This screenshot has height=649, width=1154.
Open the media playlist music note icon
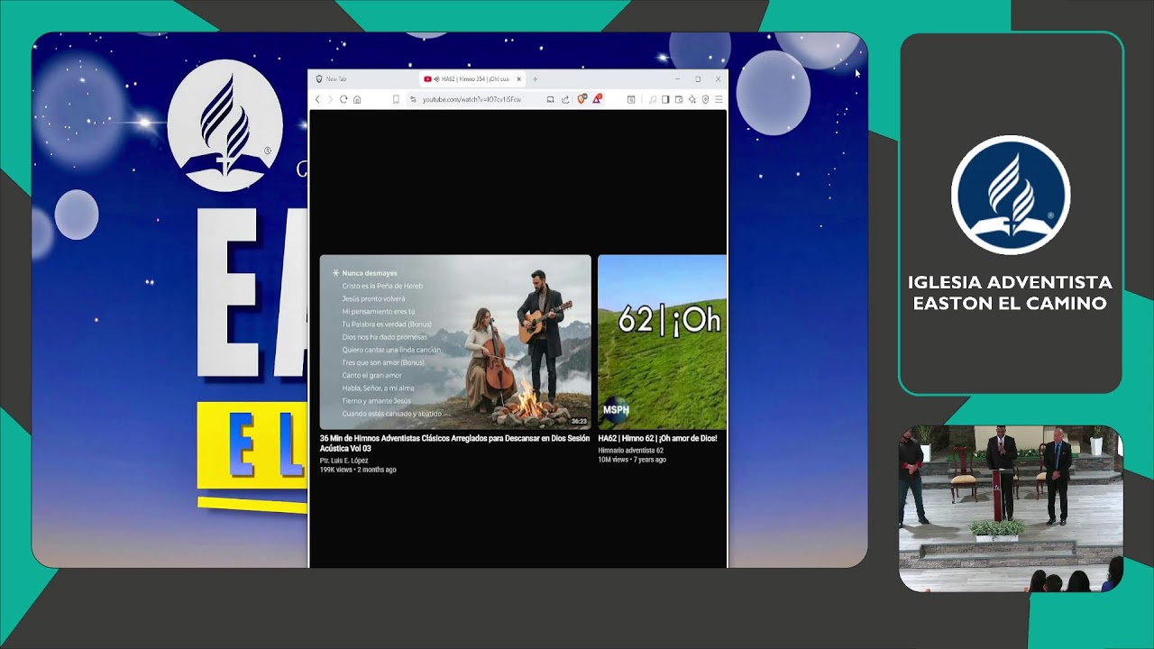click(653, 99)
